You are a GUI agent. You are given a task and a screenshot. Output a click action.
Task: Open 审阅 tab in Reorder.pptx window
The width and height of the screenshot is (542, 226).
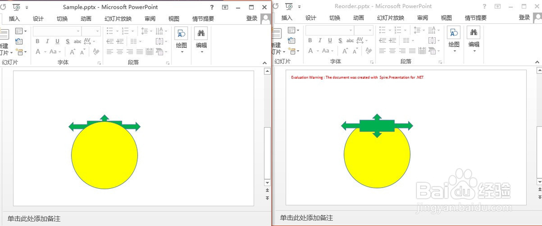(x=422, y=18)
